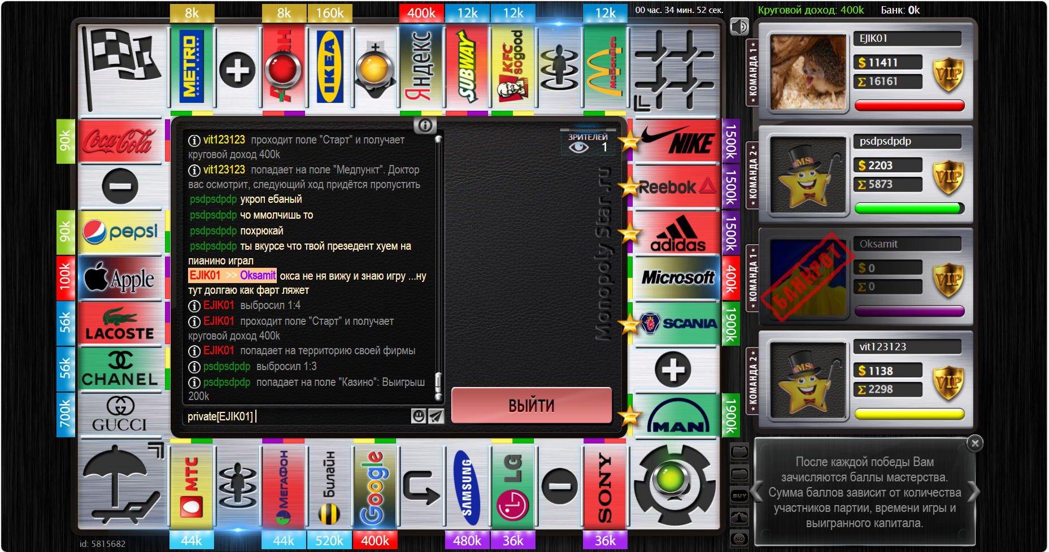Click the NO side button
Image resolution: width=1049 pixels, height=552 pixels.
[x=739, y=539]
